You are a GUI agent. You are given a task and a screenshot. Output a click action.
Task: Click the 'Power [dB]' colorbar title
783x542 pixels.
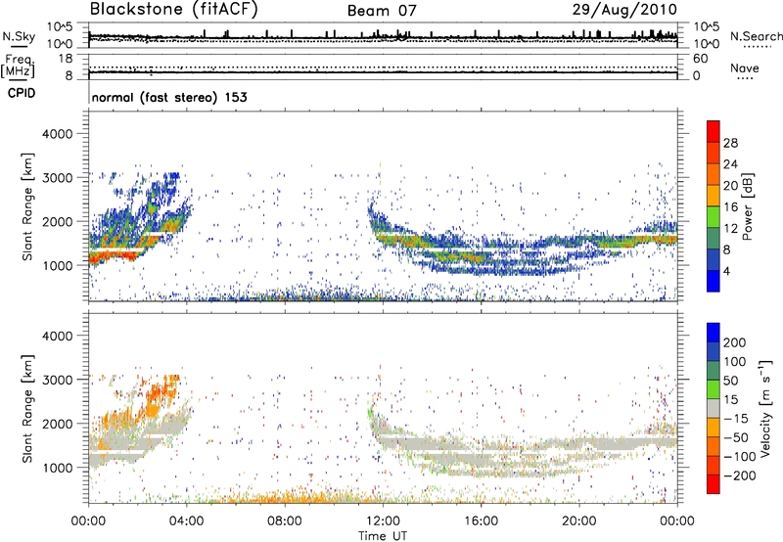coord(748,206)
